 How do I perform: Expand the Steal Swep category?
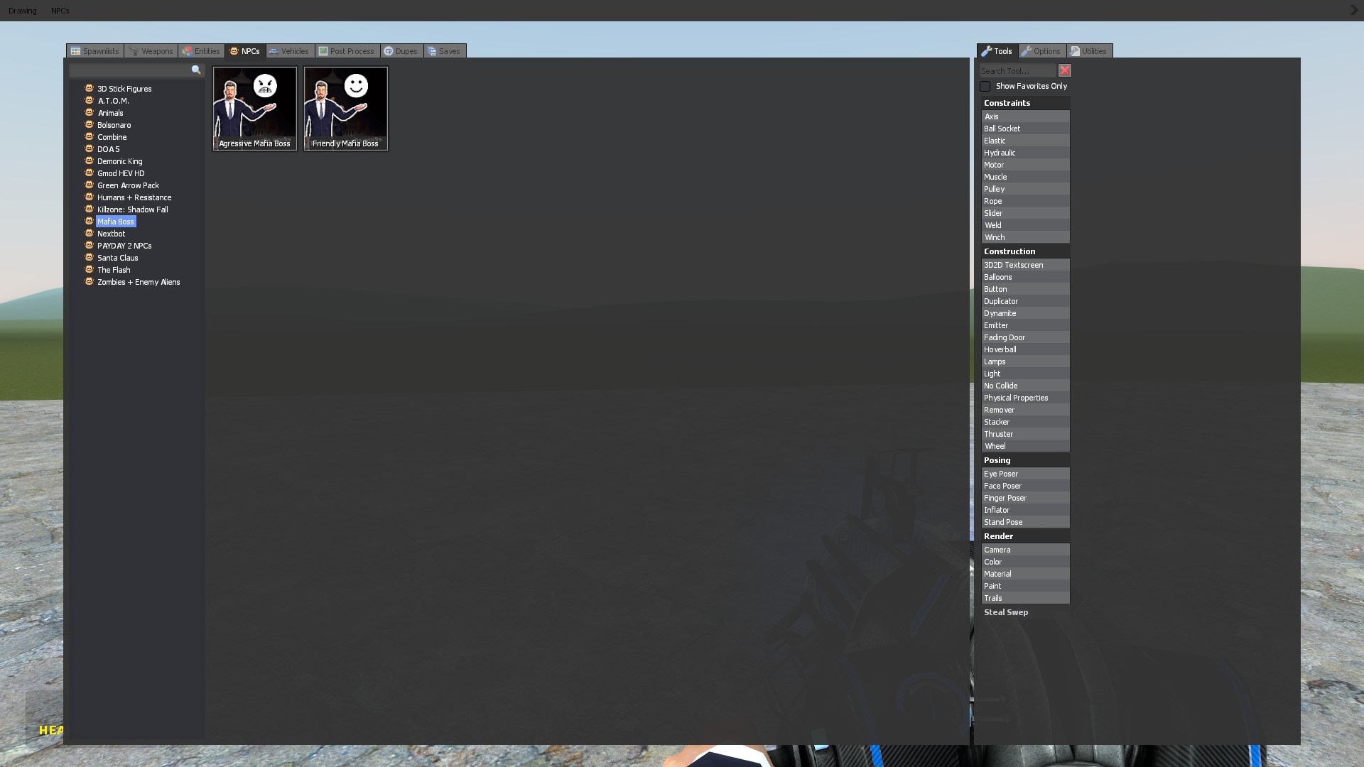pos(1005,612)
